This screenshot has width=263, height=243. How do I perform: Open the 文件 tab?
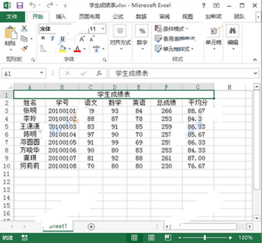[x=12, y=17]
